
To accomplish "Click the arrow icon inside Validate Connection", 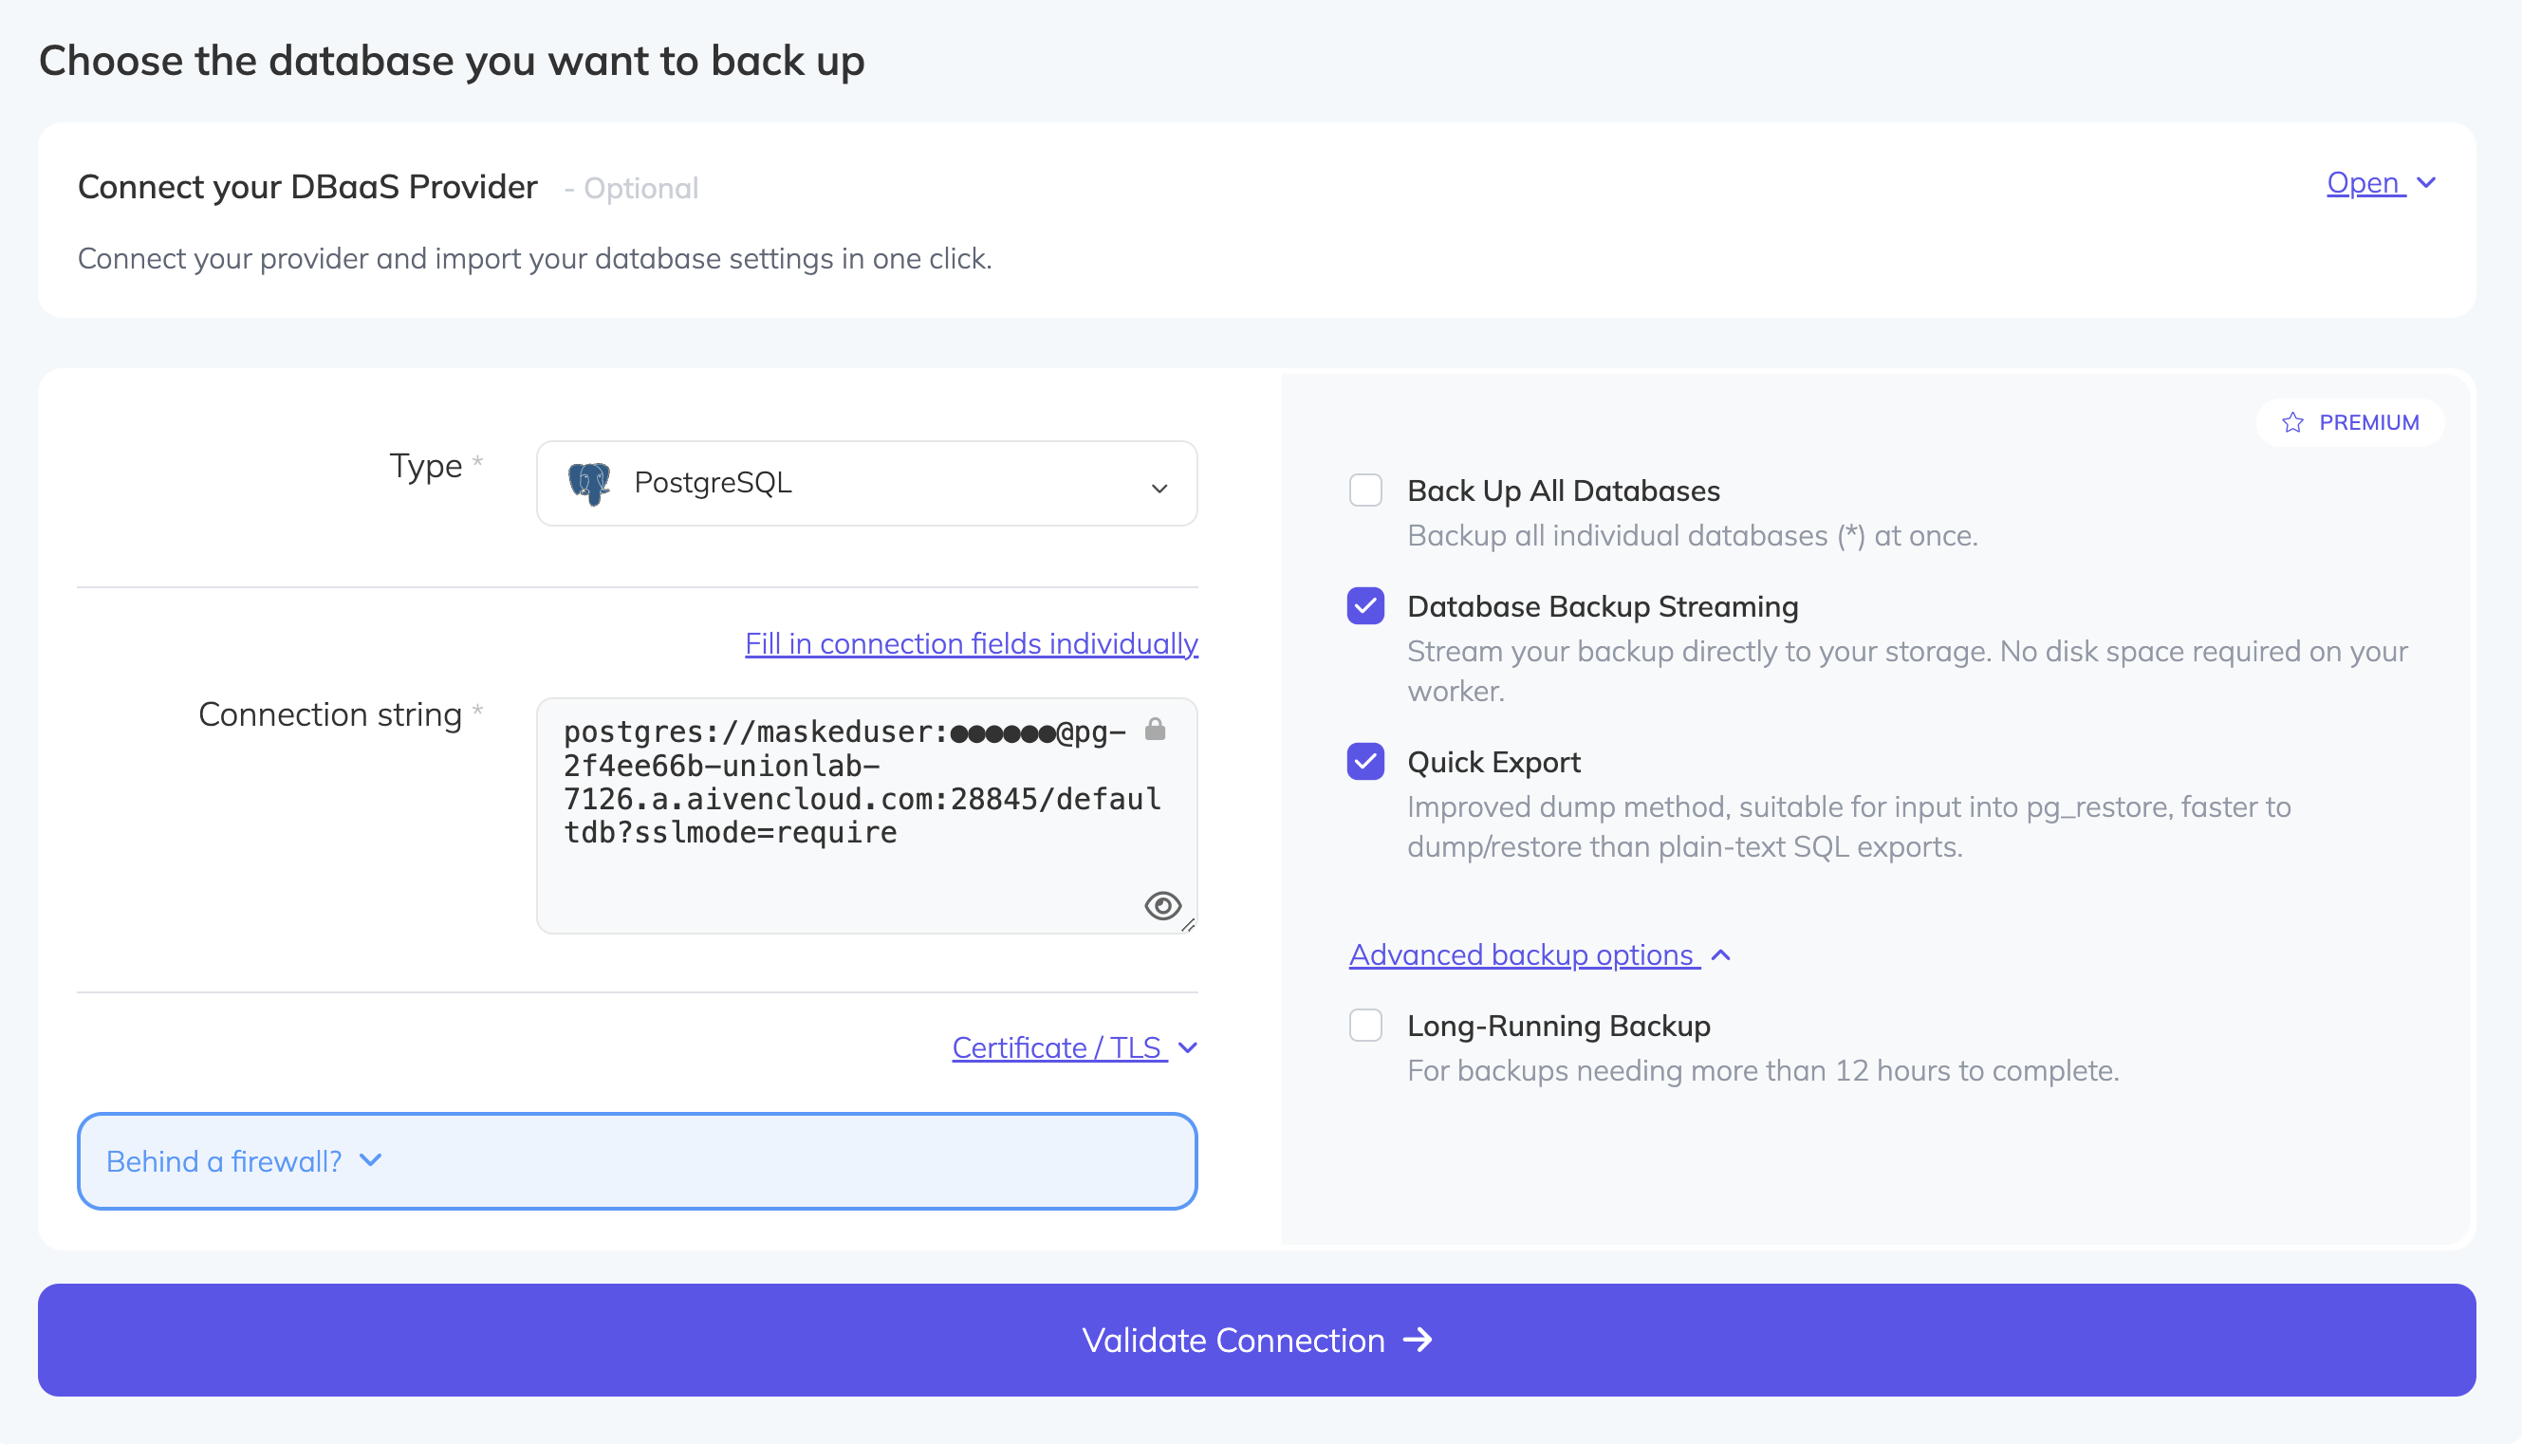I will pyautogui.click(x=1419, y=1340).
